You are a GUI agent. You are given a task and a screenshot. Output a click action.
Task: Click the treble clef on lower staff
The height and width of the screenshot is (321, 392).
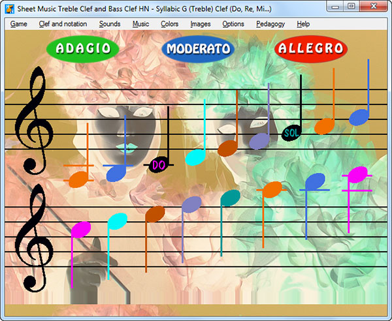34,237
